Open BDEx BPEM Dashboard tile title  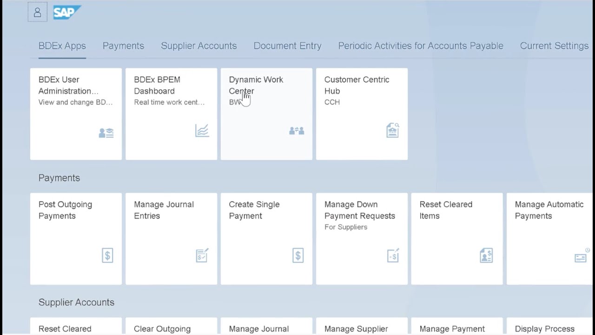(x=157, y=85)
